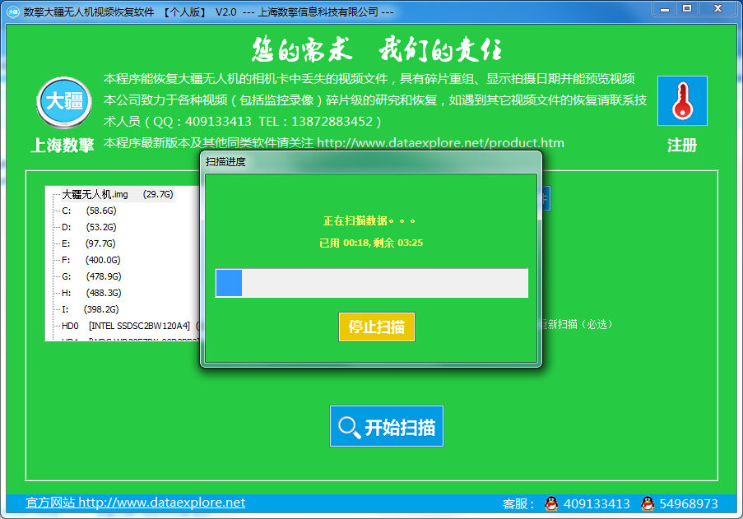
Task: Select drive H: (488.3G)
Action: pos(91,293)
